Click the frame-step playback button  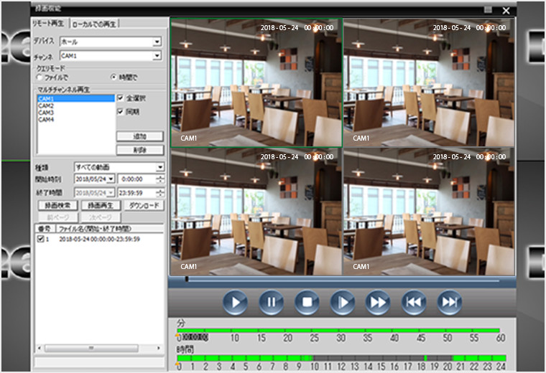click(343, 302)
